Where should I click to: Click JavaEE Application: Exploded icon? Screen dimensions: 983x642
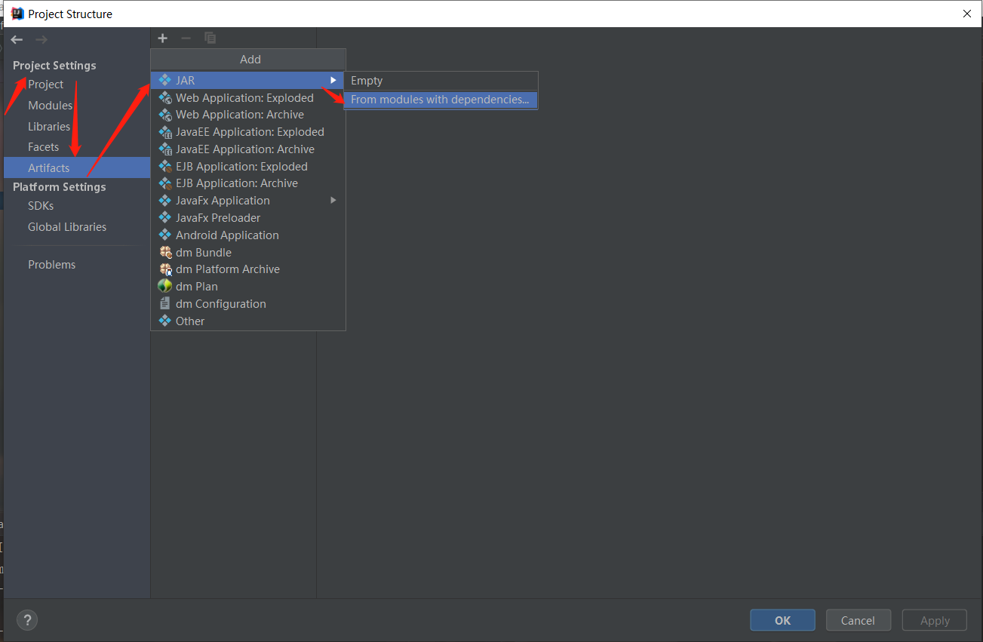tap(165, 132)
